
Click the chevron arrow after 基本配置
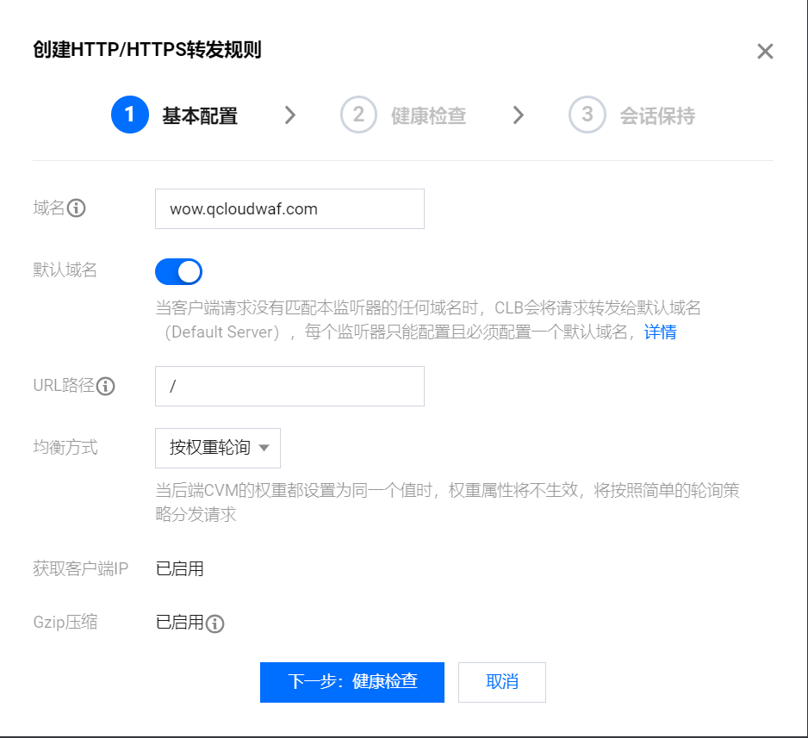coord(290,115)
